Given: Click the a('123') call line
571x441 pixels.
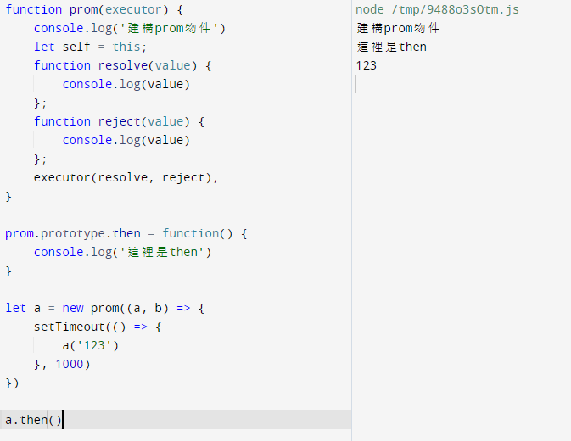Looking at the screenshot, I should click(91, 345).
